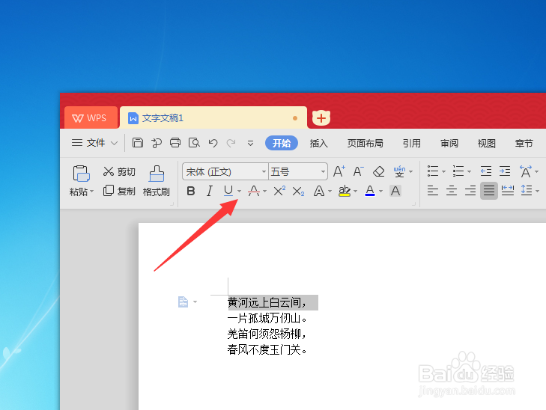Screen dimensions: 546x410
Task: Click the strikethrough A icon
Action: [x=253, y=191]
